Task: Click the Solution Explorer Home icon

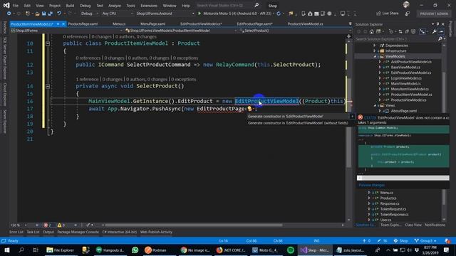Action: [x=372, y=31]
